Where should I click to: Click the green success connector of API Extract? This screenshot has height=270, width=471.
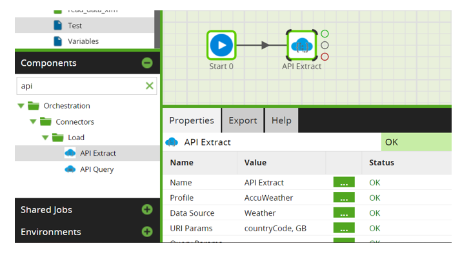(x=325, y=34)
